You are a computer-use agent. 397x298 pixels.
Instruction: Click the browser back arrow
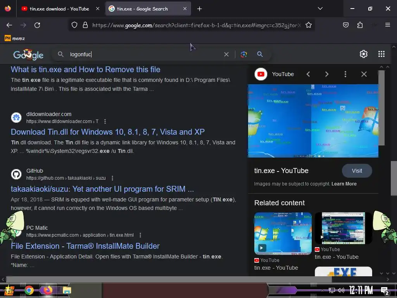pyautogui.click(x=9, y=25)
